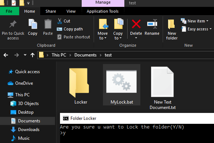Viewport: 214px width, 143px height.
Task: Expand the Delete dropdown arrow
Action: tap(136, 38)
